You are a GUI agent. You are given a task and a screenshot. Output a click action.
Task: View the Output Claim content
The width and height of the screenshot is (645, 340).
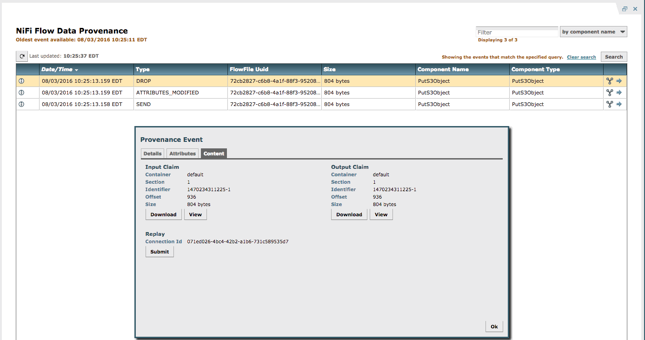click(381, 214)
